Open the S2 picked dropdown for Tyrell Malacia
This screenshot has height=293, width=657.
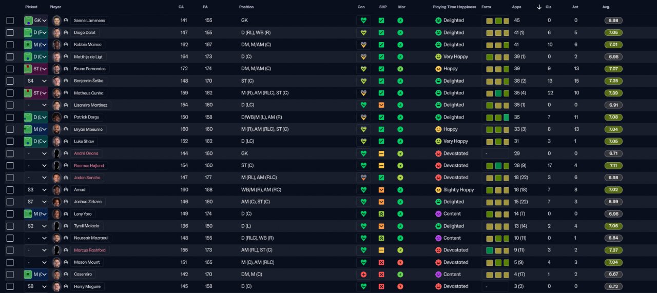point(36,226)
